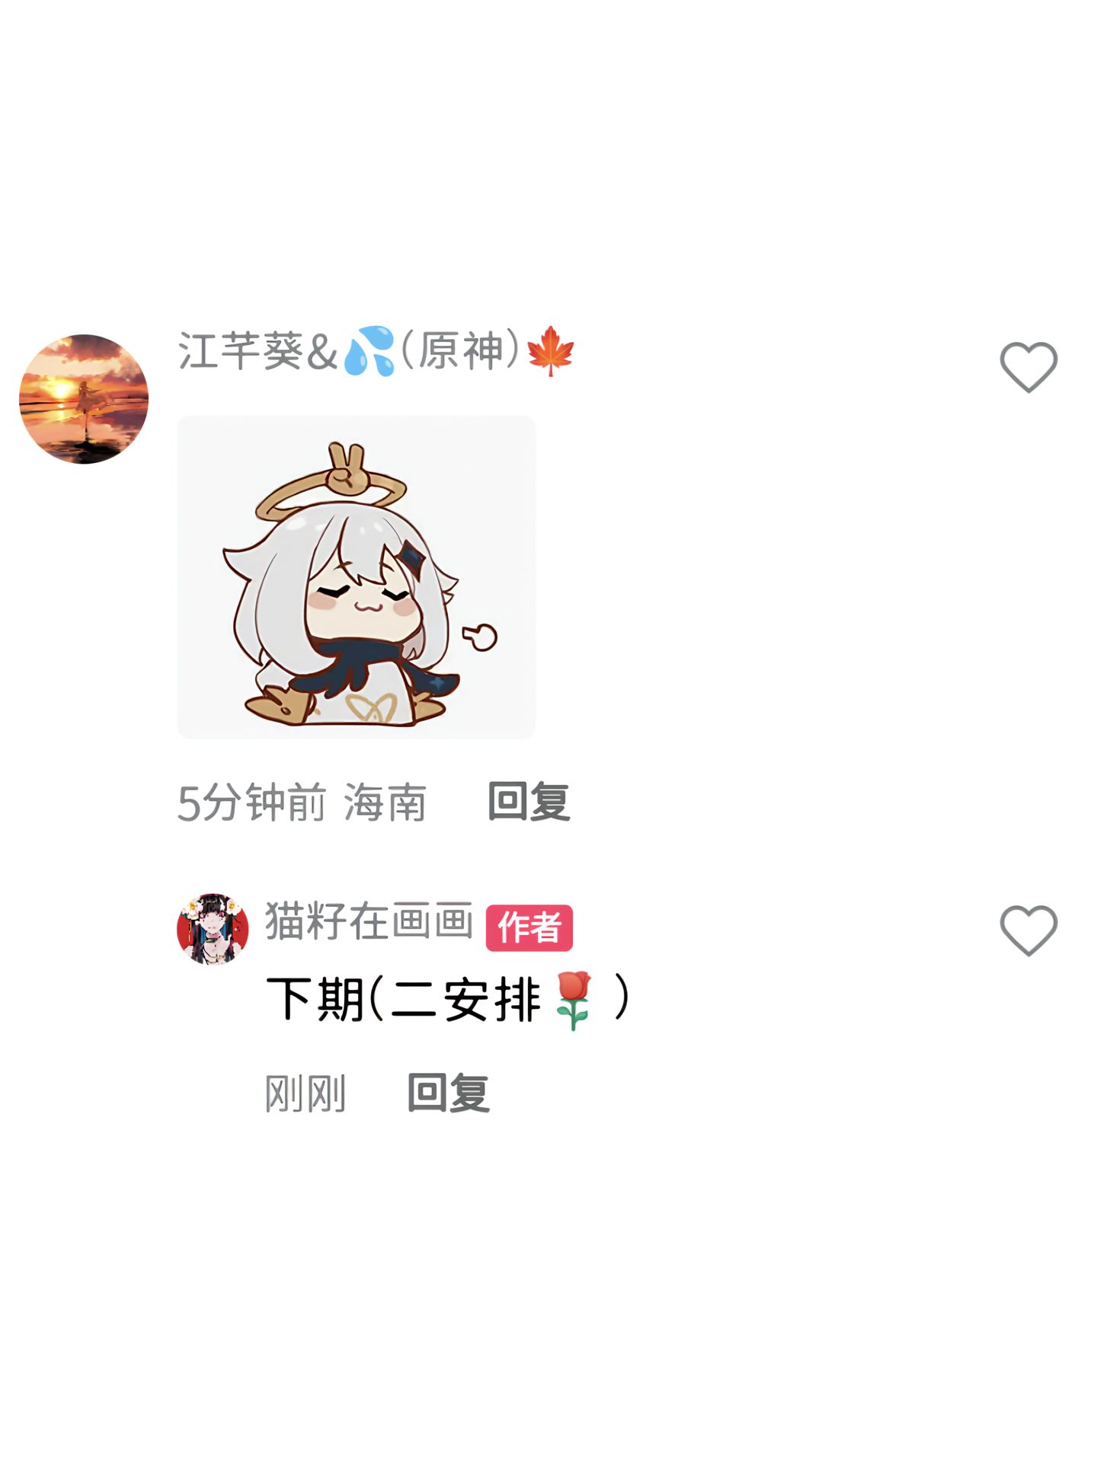Like the comment from 江芊葵
This screenshot has width=1097, height=1462.
pos(1028,367)
